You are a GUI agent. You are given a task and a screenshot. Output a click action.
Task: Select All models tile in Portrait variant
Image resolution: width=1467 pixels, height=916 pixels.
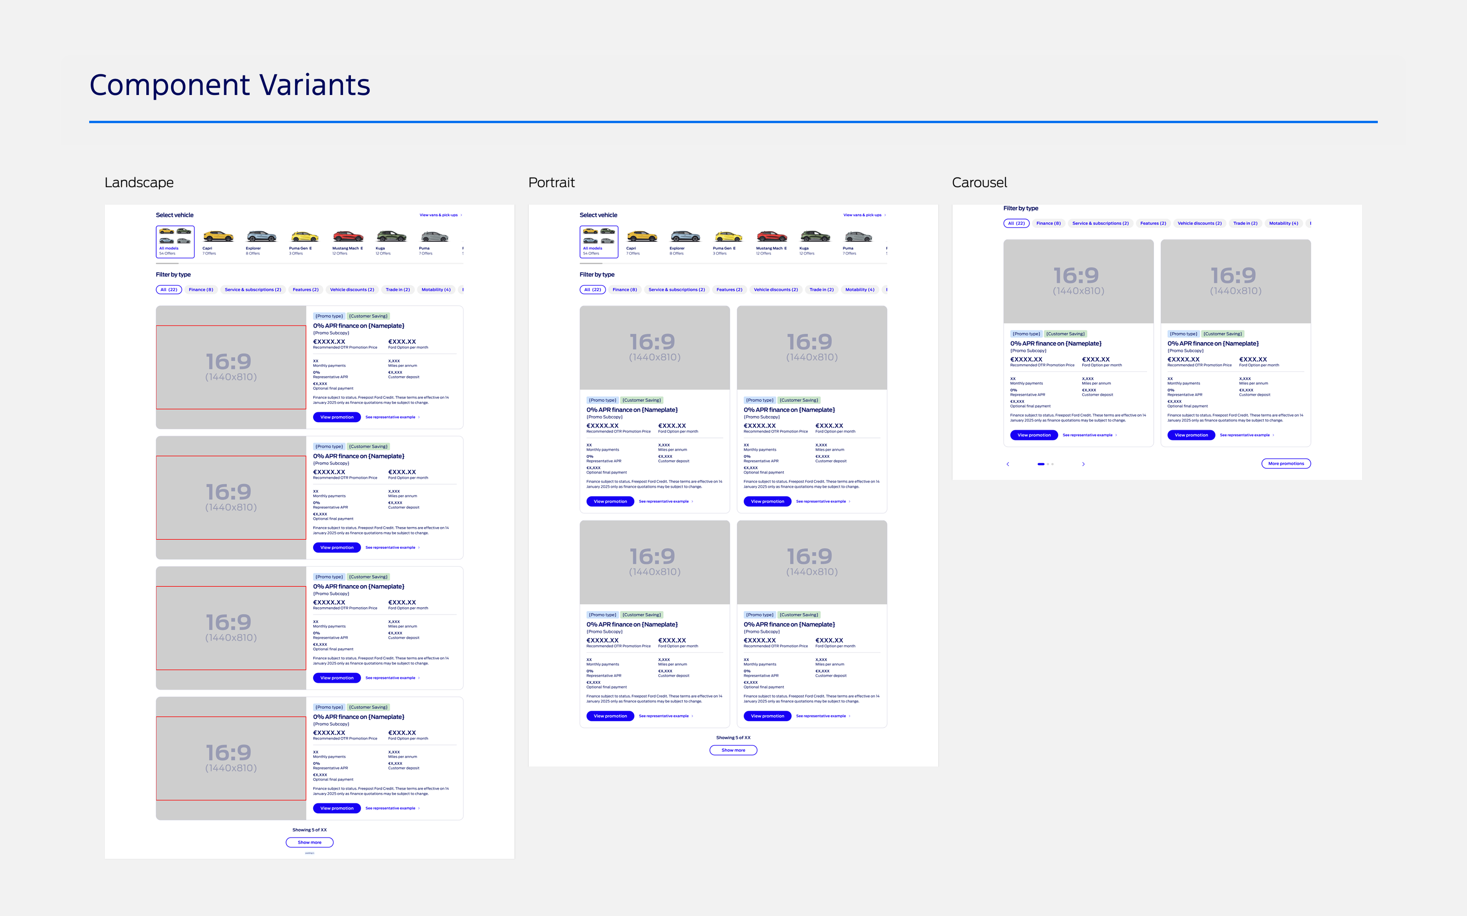pos(598,242)
